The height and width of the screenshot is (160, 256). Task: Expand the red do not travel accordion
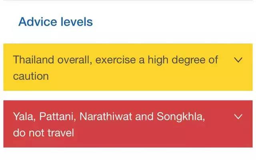(x=128, y=124)
